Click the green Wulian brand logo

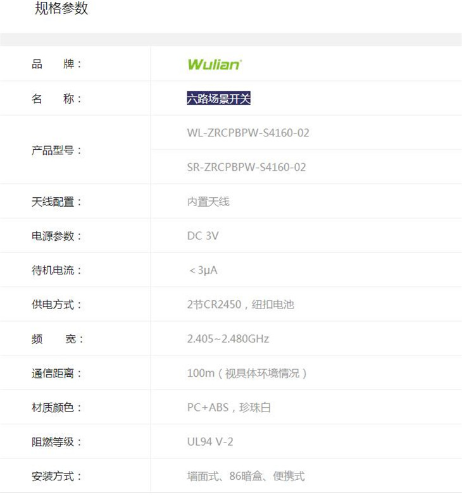(215, 64)
